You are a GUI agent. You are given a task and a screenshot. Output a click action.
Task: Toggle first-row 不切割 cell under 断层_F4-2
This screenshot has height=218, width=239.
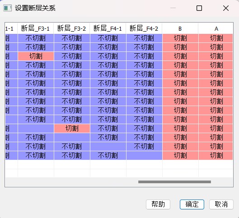[x=144, y=38]
